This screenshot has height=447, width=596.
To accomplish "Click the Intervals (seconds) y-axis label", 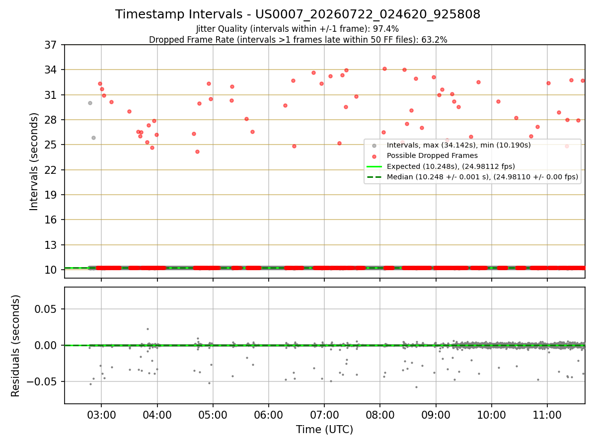I will click(34, 161).
